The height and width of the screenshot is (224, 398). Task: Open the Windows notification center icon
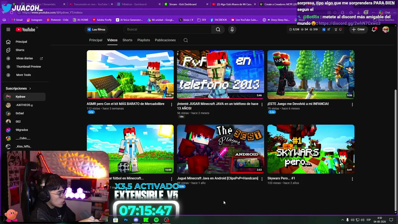[391, 220]
